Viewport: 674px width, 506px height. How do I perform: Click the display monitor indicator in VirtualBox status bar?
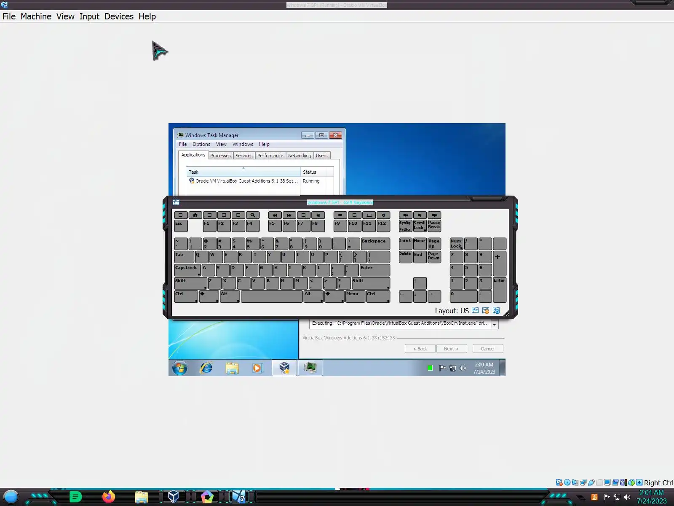[607, 482]
